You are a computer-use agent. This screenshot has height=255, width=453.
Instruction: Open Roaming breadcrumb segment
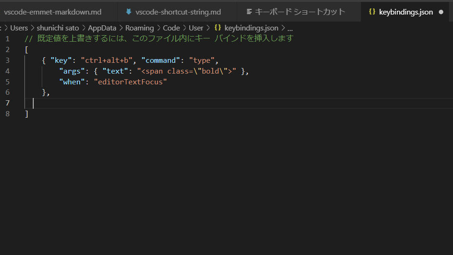(140, 28)
